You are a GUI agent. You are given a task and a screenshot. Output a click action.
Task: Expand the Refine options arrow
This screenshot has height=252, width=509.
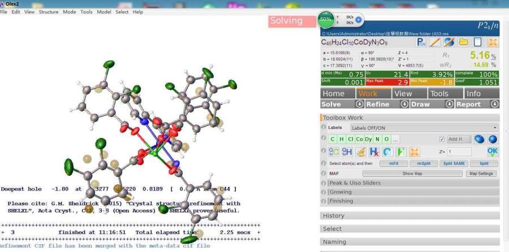404,104
